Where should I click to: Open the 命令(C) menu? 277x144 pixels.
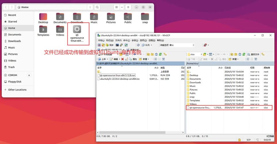point(127,40)
